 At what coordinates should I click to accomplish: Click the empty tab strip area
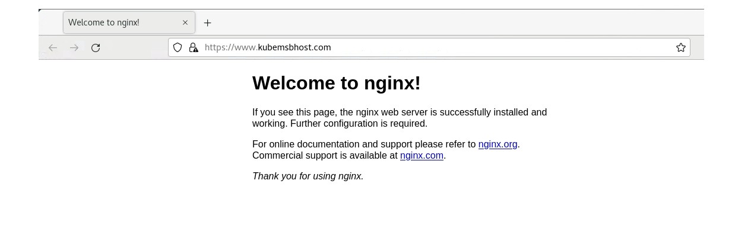point(457,22)
